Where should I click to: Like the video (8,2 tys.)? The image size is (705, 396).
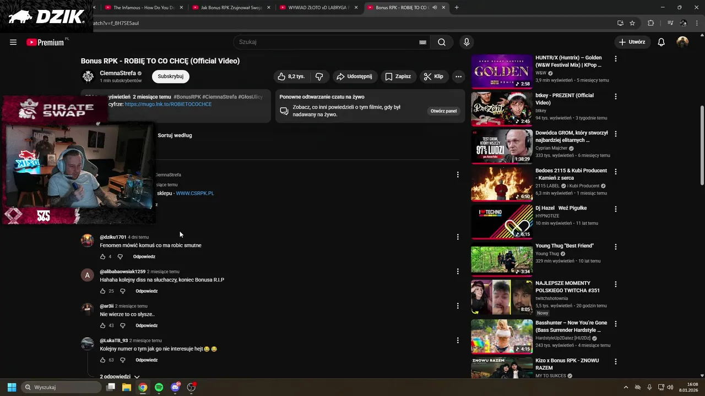[291, 76]
